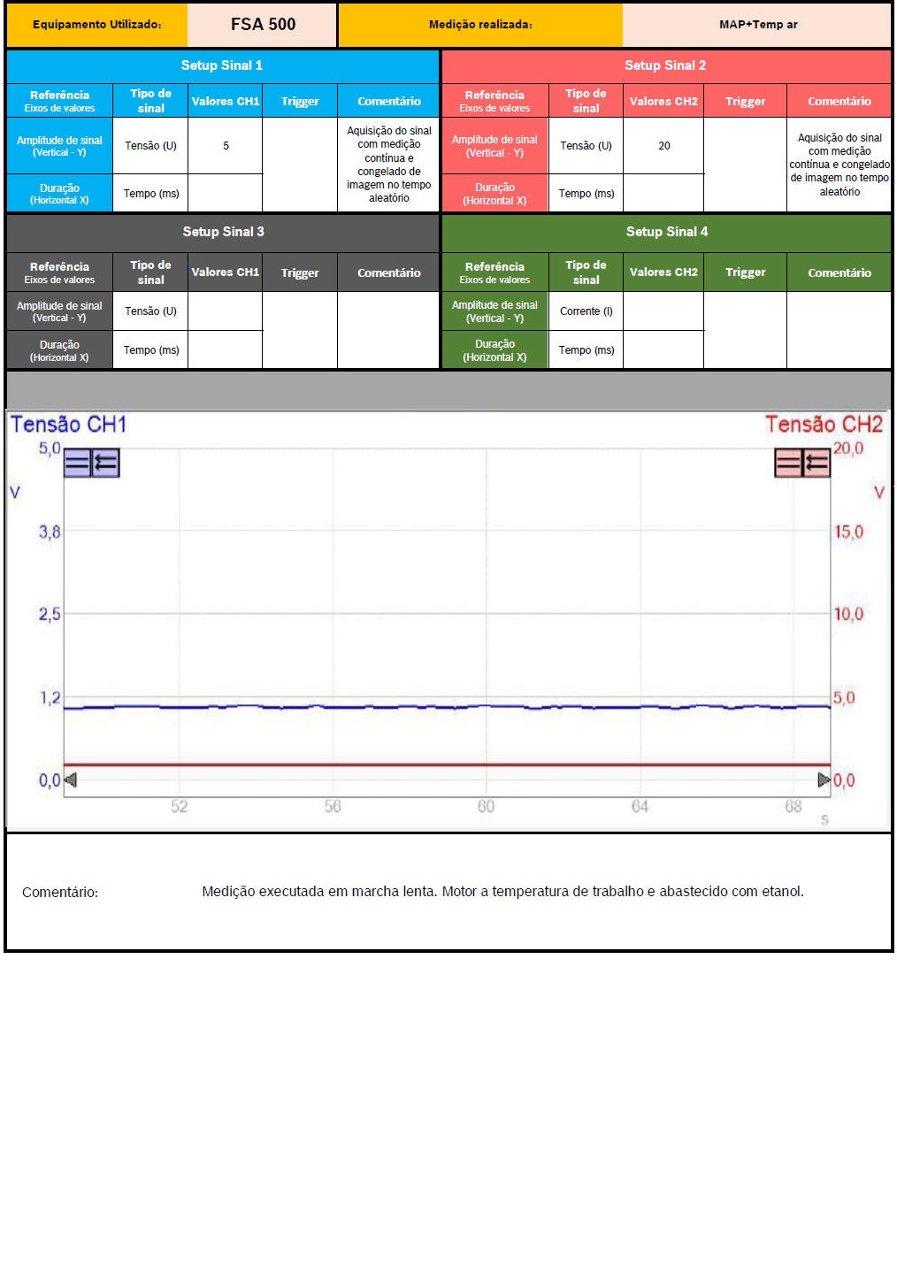Click the right scroll arrow on time axis
897x1266 pixels.
point(824,779)
